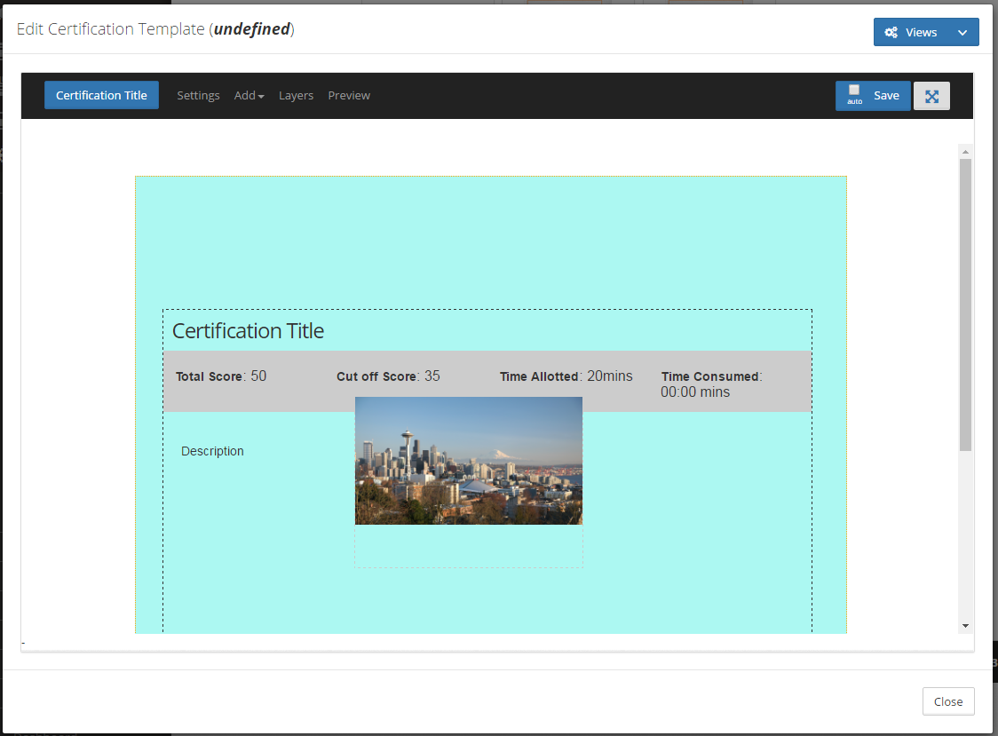Select the Description text element

click(212, 451)
